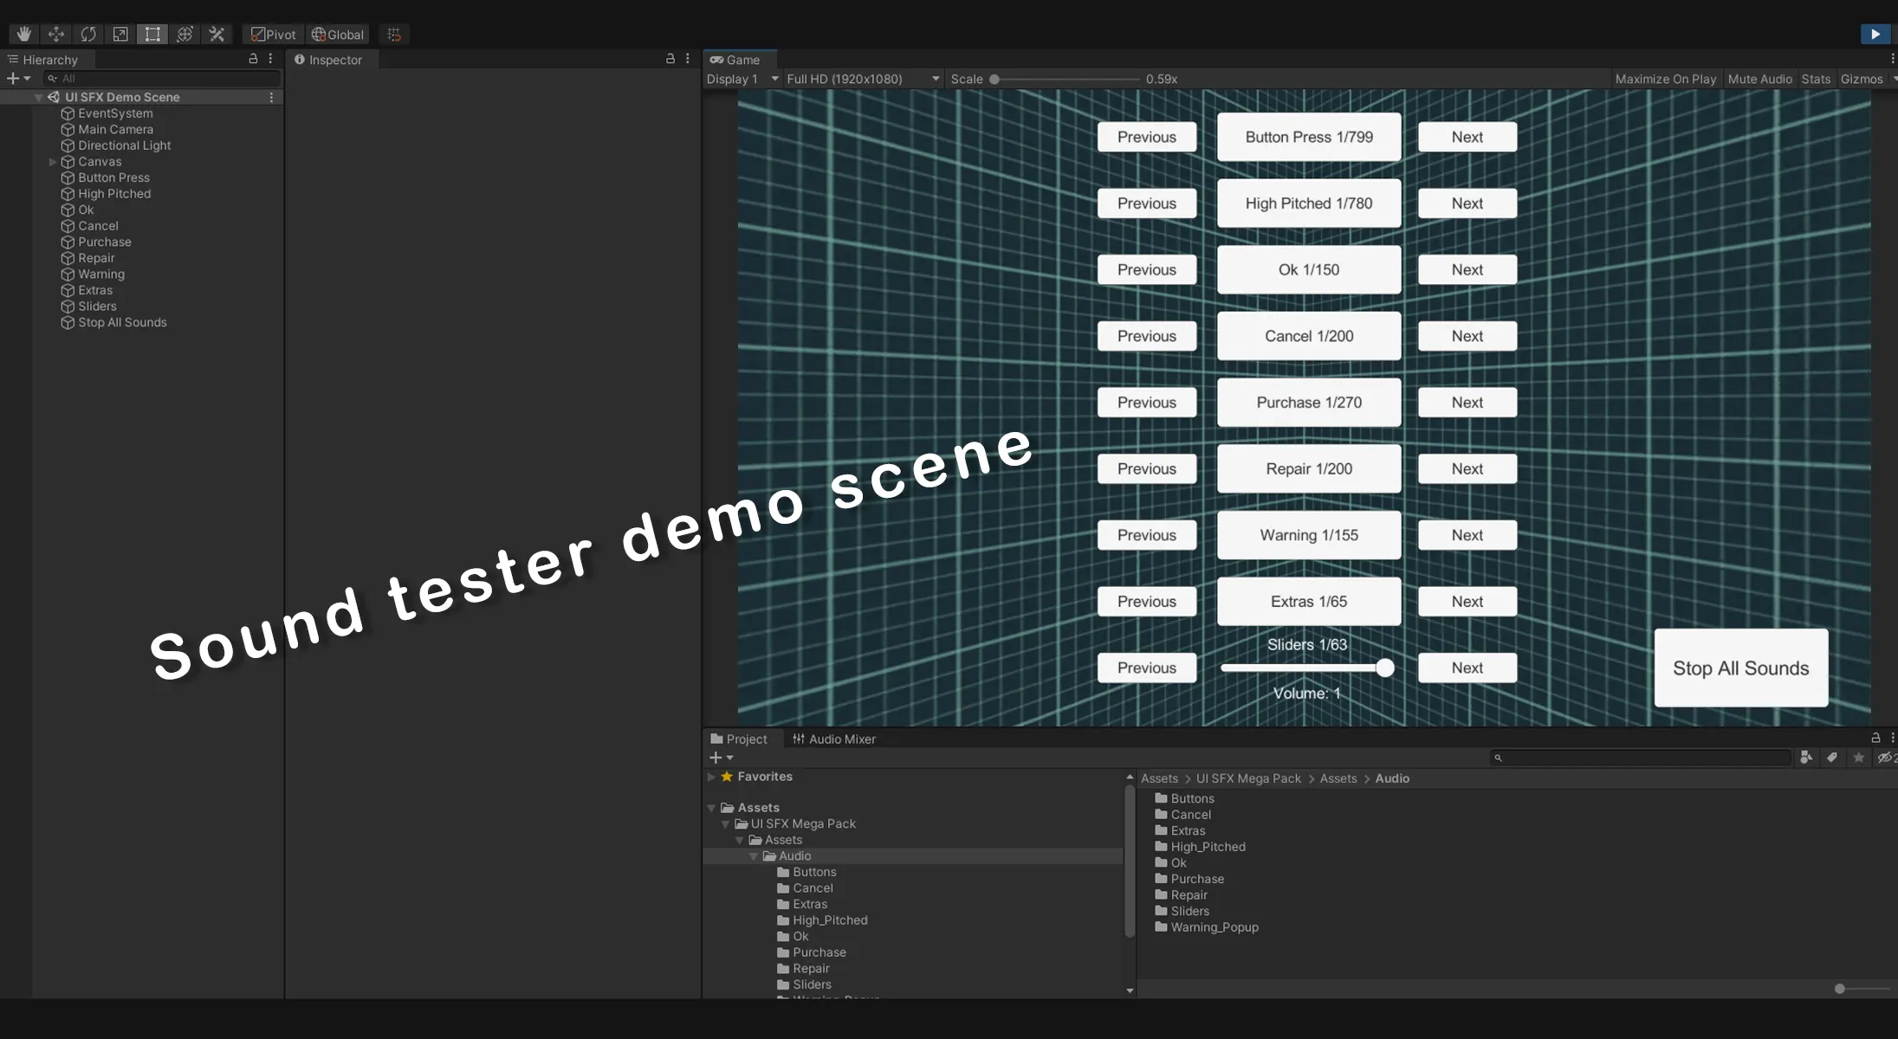Click the Search by Type filter icon
This screenshot has width=1898, height=1039.
[x=1806, y=758]
